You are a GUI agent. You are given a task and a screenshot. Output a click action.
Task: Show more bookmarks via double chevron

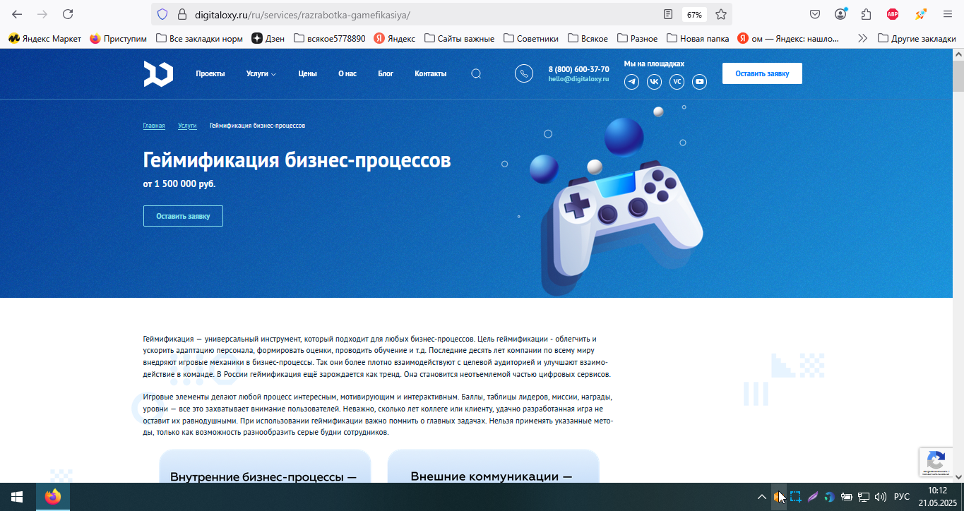click(862, 38)
